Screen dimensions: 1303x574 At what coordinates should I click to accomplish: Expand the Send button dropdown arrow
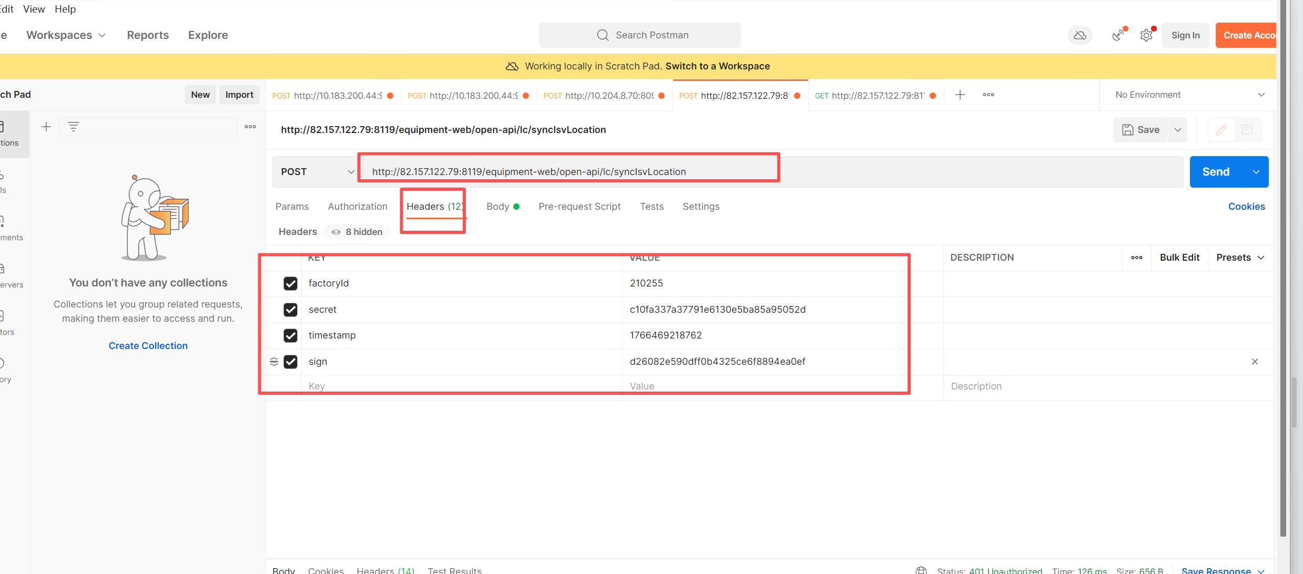(x=1256, y=172)
